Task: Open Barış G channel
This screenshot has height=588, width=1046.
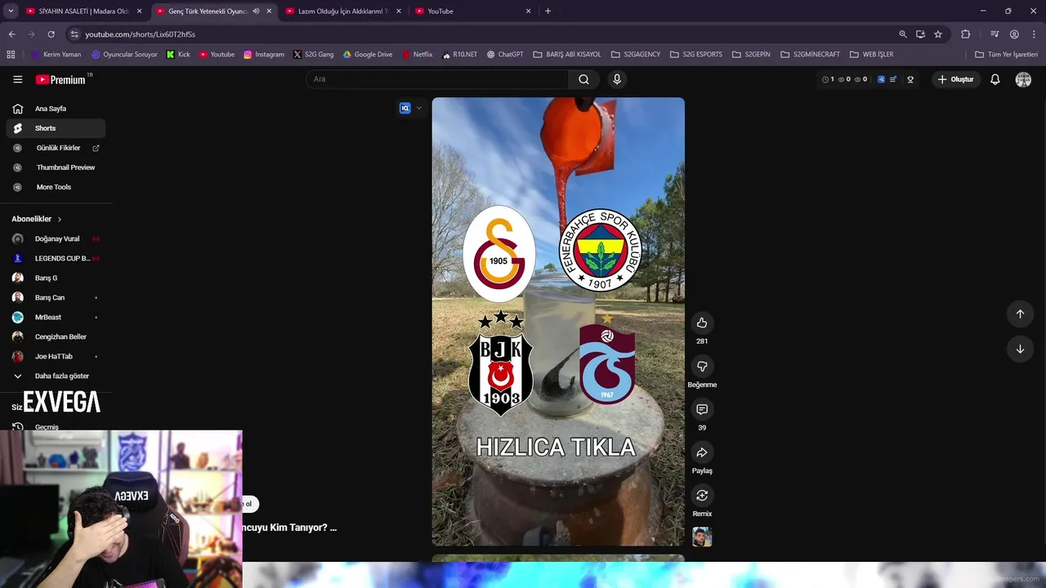Action: coord(56,278)
